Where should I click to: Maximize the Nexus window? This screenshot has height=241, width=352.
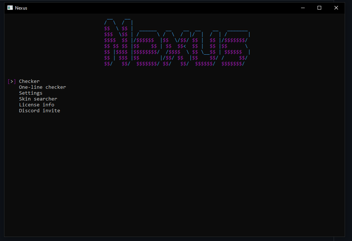click(319, 8)
